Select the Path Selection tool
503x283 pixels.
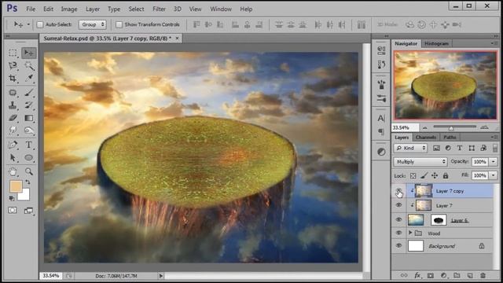click(x=13, y=157)
